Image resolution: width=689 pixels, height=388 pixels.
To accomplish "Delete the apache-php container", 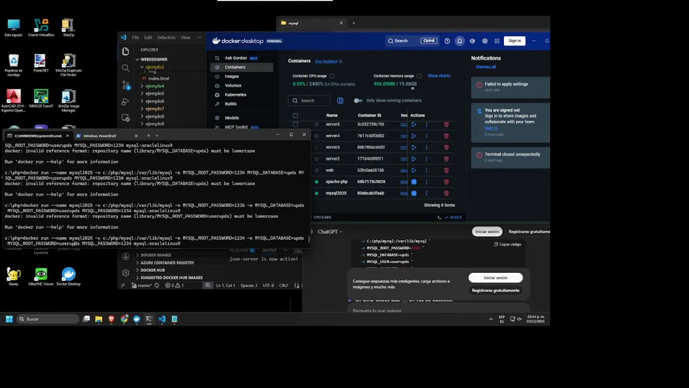I will tap(446, 182).
